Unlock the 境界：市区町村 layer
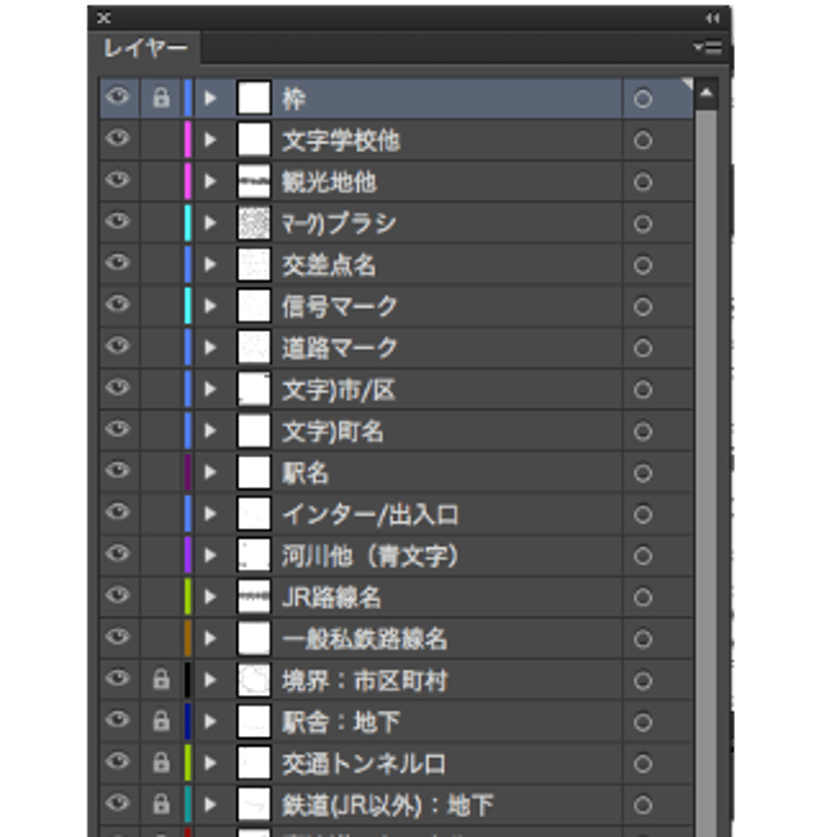Screen dimensions: 837x837 point(161,680)
